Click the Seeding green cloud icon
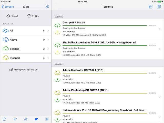 [6, 49]
